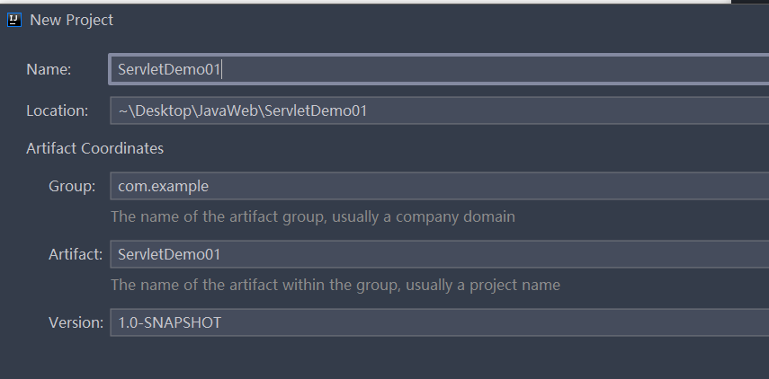
Task: Click the Version: label
Action: point(76,322)
